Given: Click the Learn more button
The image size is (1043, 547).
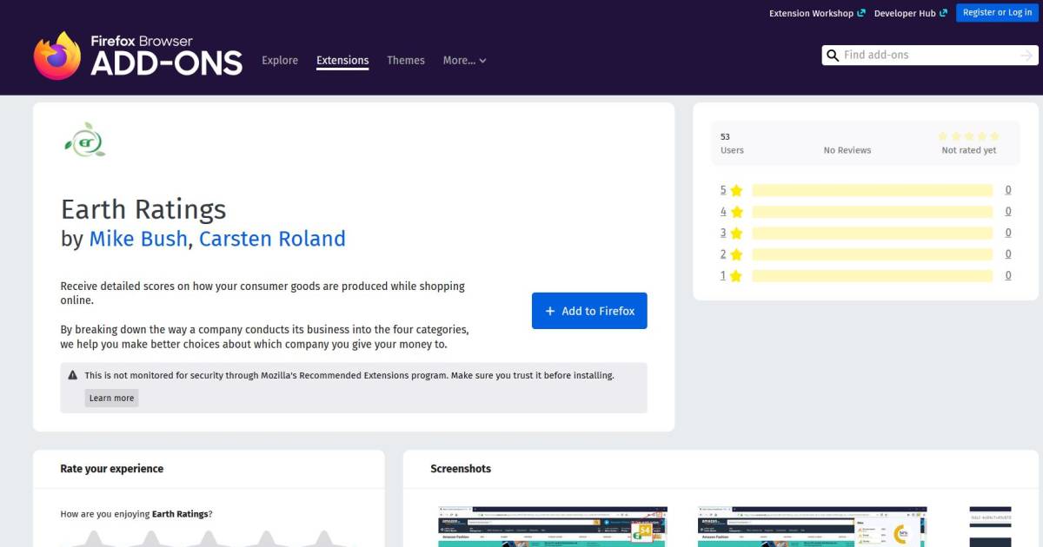Looking at the screenshot, I should point(111,398).
